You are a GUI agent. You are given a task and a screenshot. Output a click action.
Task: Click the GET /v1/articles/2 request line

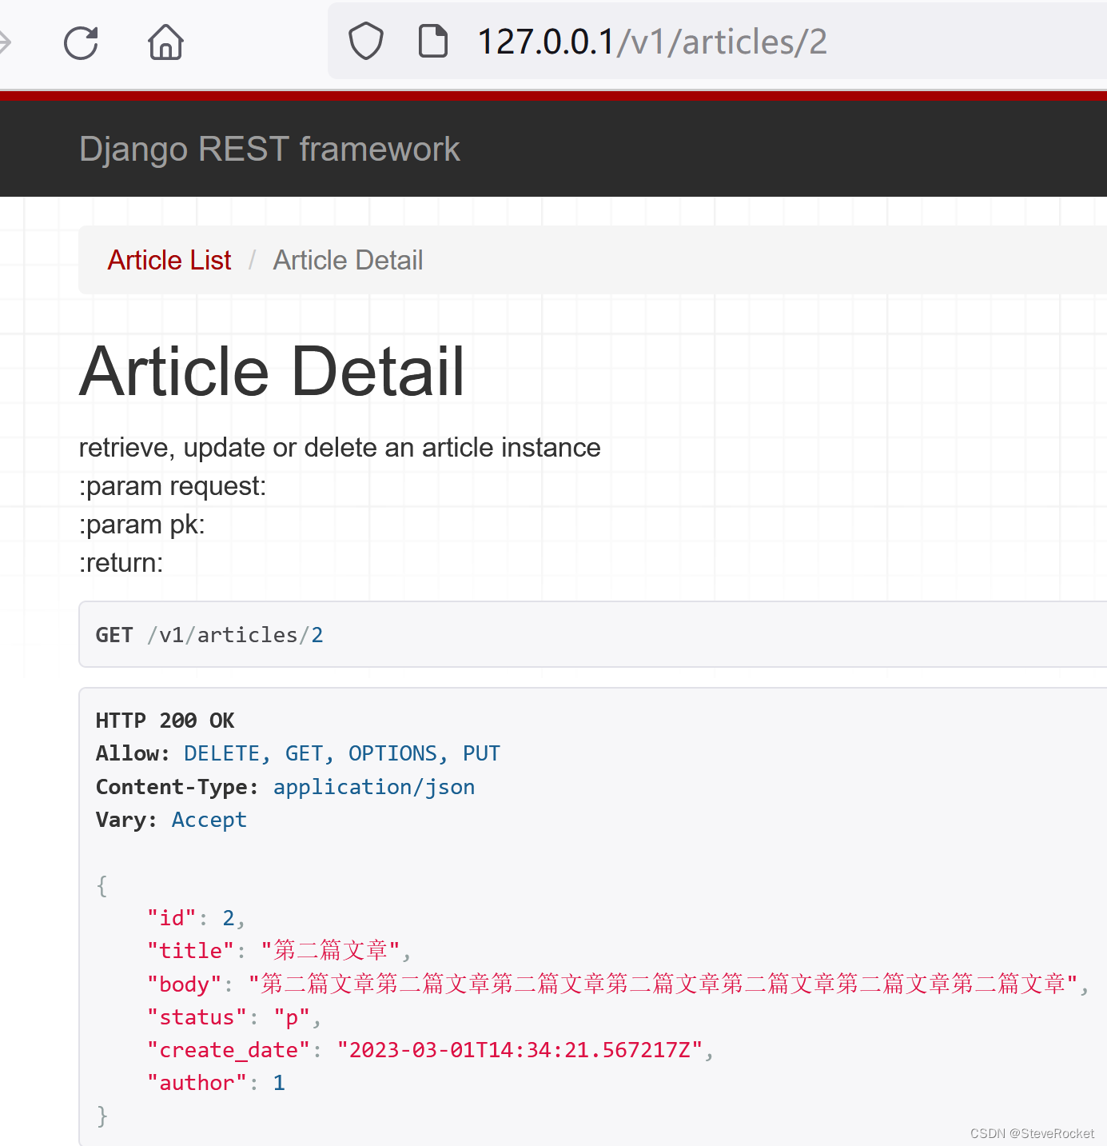point(209,635)
